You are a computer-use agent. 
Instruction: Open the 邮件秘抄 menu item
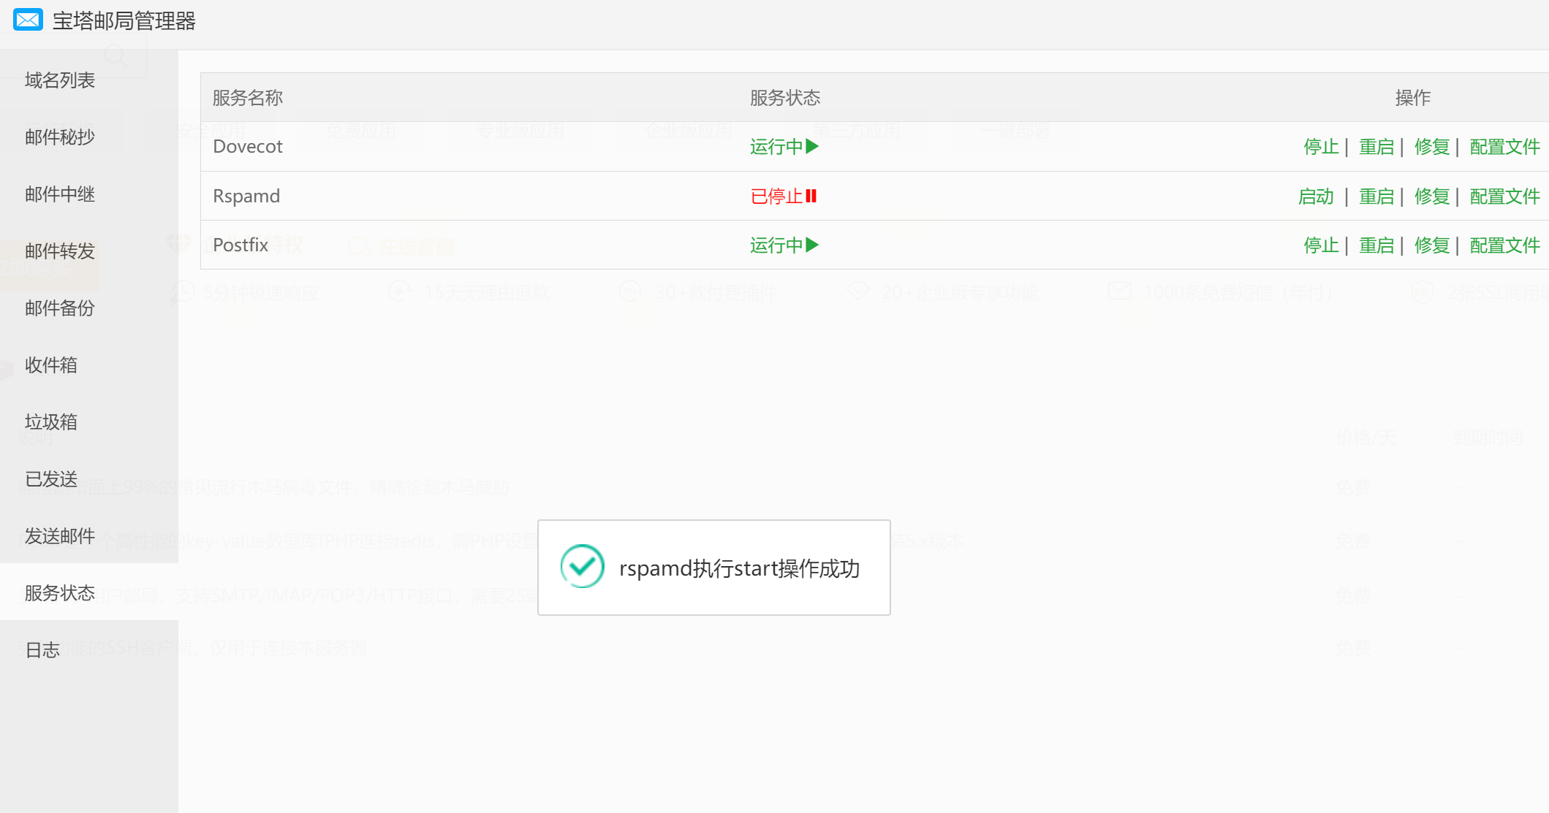tap(60, 137)
